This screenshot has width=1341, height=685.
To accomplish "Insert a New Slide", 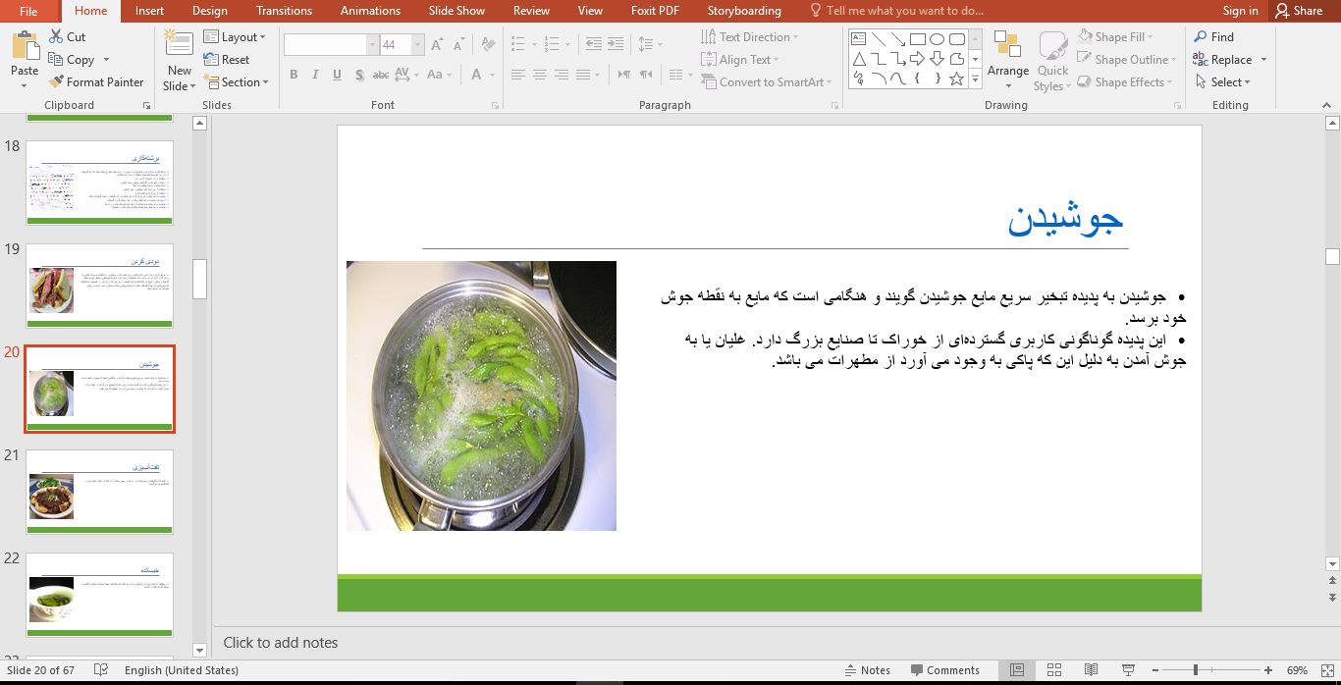I will coord(179,60).
